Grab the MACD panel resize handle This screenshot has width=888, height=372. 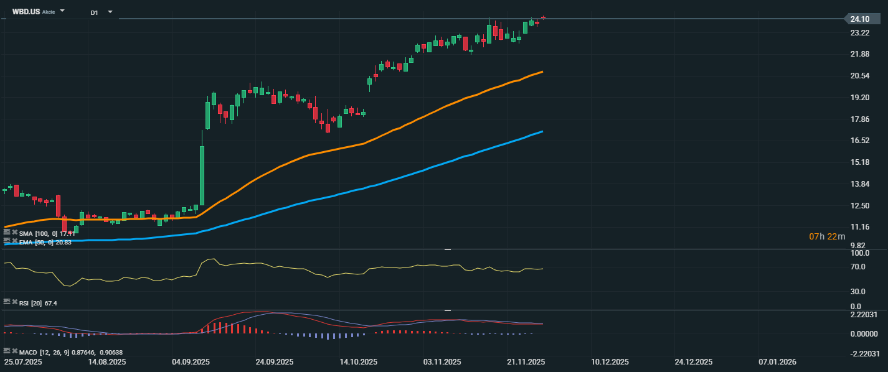447,310
